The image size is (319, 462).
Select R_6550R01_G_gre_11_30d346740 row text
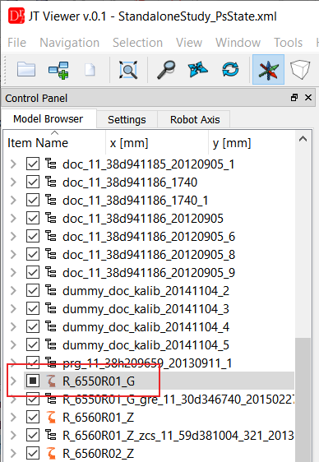tap(178, 399)
